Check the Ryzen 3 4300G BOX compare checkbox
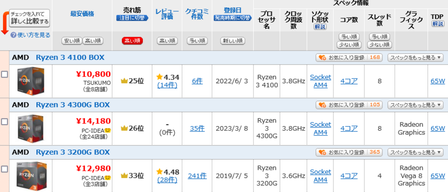Image resolution: width=448 pixels, height=192 pixels. pos(4,121)
